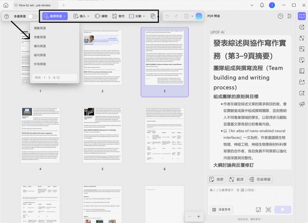Viewport: 308px width, 223px height.
Task: Open chat history clock icon
Action: [x=281, y=16]
